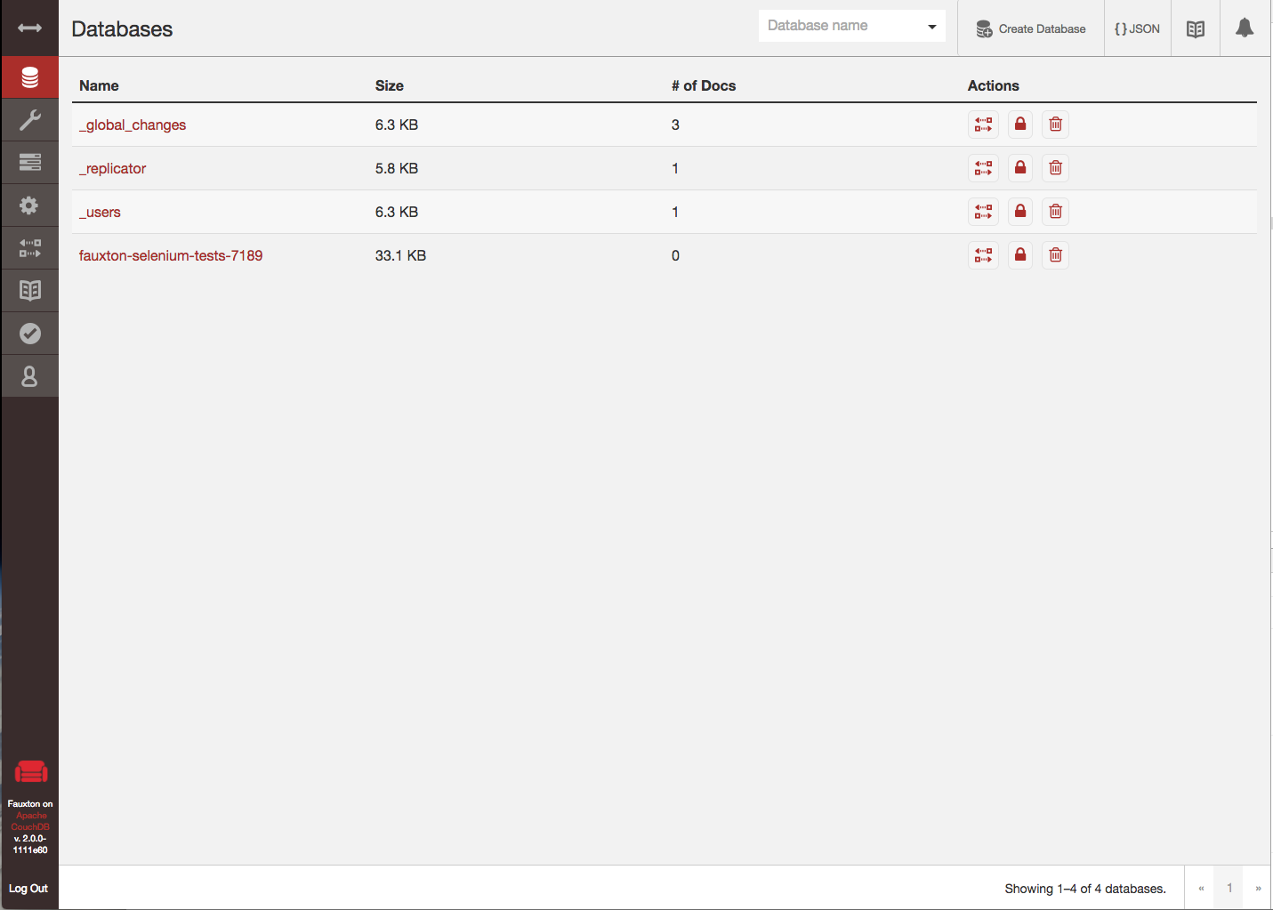The height and width of the screenshot is (910, 1273).
Task: Open the Verify checkmark icon in sidebar
Action: point(29,333)
